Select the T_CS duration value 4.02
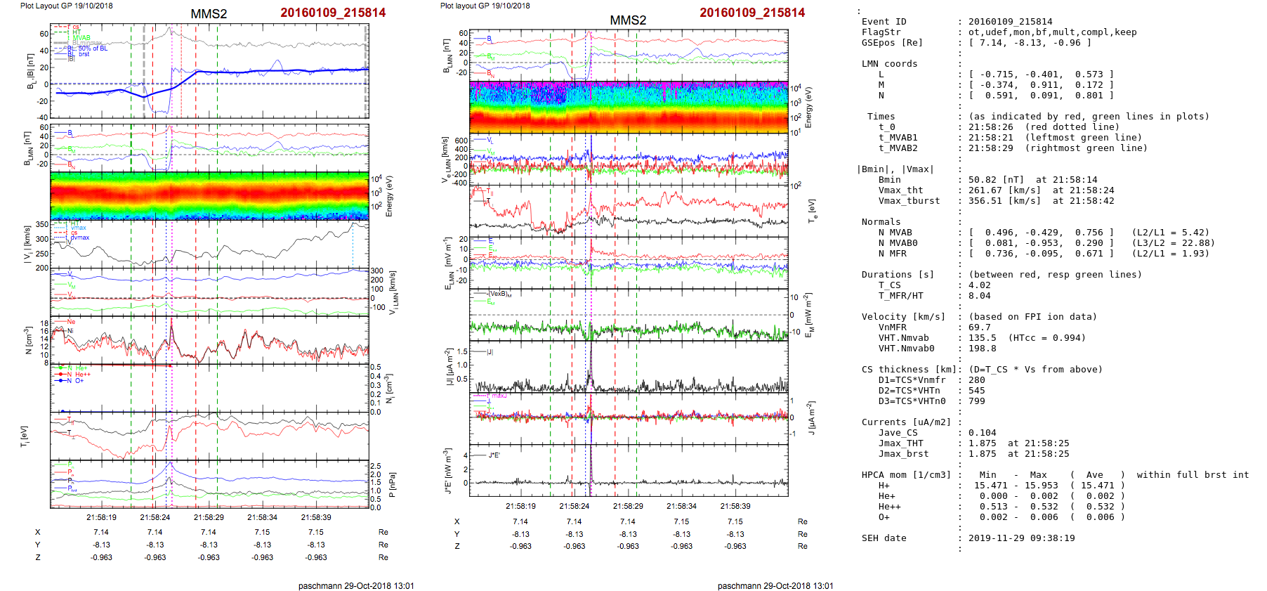The width and height of the screenshot is (1267, 591). [979, 285]
